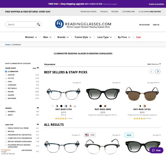
Task: Click into the Search input field
Action: pyautogui.click(x=21, y=25)
